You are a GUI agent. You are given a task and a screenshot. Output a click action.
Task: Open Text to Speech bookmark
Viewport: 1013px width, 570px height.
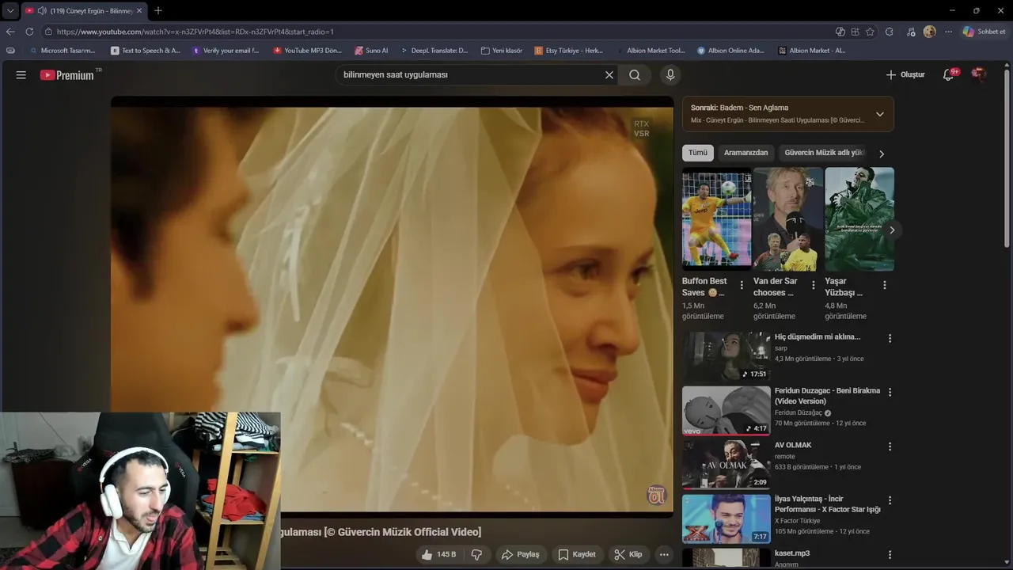pos(146,51)
